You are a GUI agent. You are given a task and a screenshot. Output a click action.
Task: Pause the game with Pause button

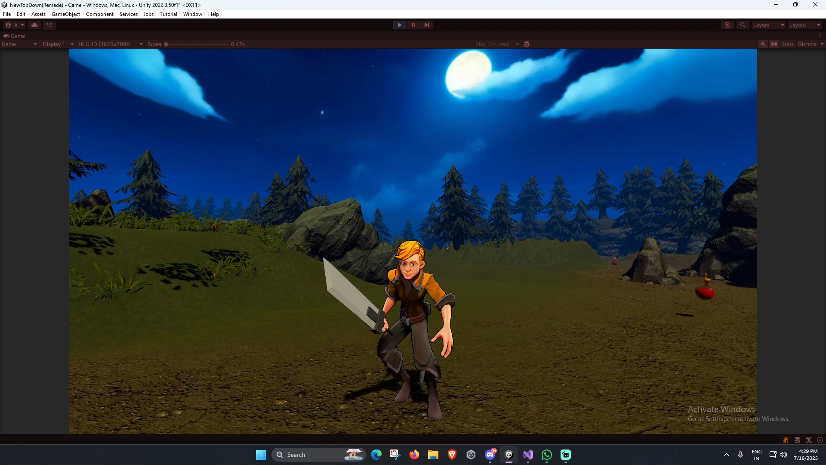tap(413, 25)
